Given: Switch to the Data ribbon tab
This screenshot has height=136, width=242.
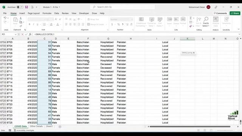Looking at the screenshot, I should [x=56, y=13].
